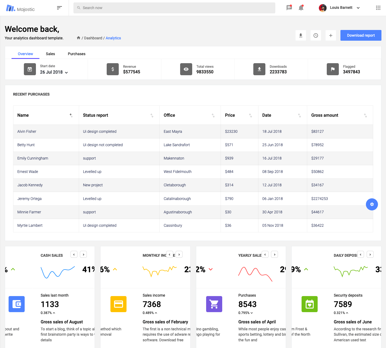Open the floating settings gear button

372,204
